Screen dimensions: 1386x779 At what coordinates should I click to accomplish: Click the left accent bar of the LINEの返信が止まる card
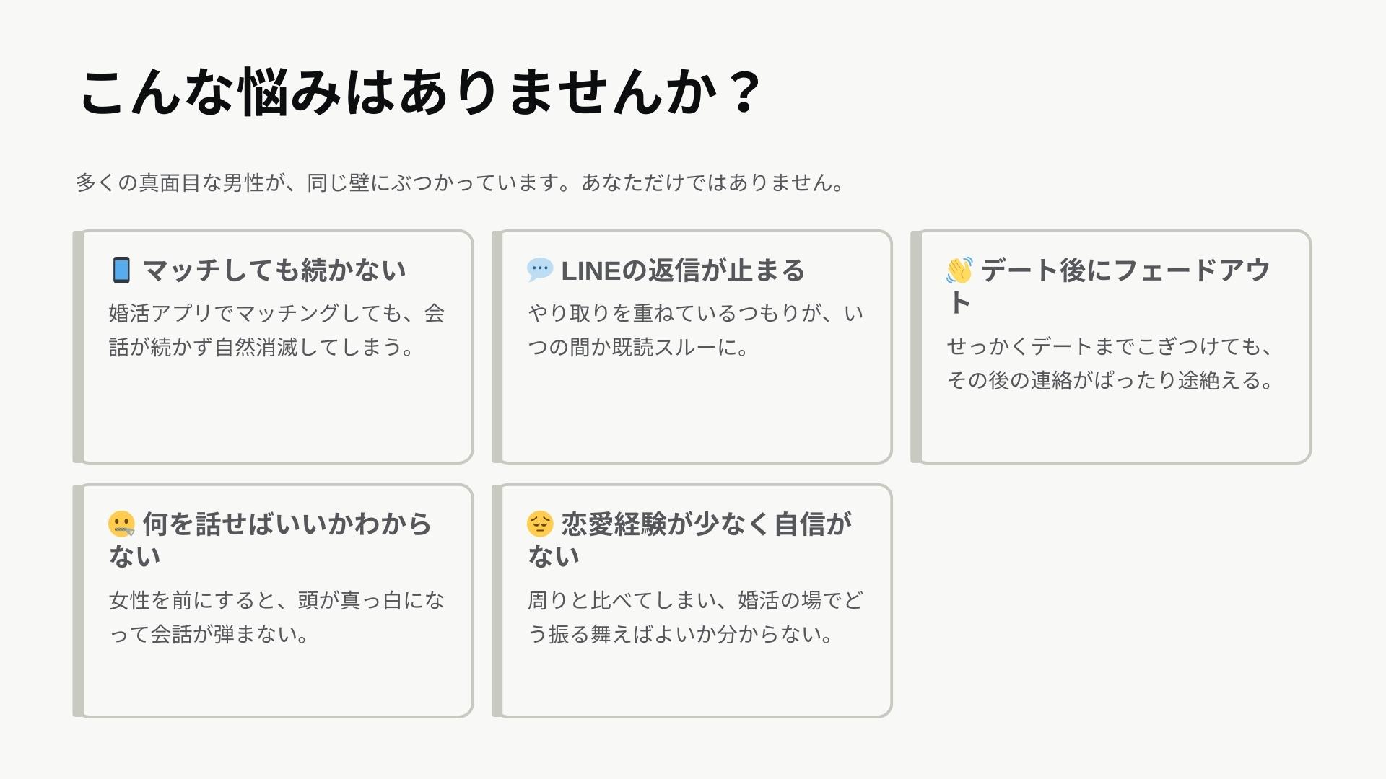(x=497, y=347)
